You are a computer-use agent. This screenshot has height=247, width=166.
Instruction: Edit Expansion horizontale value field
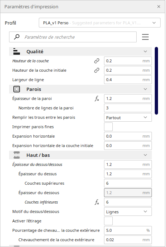click(128, 136)
